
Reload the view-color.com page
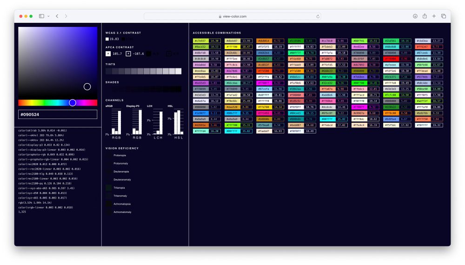[x=318, y=16]
